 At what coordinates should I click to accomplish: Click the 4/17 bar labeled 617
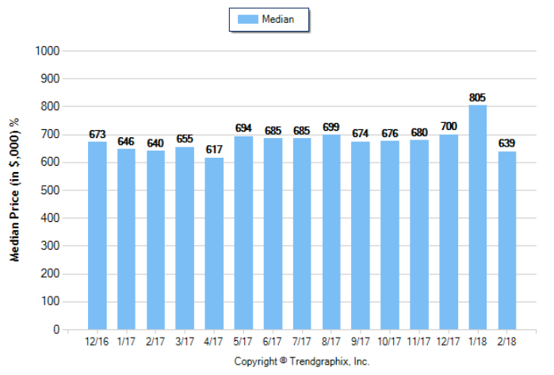tap(214, 243)
